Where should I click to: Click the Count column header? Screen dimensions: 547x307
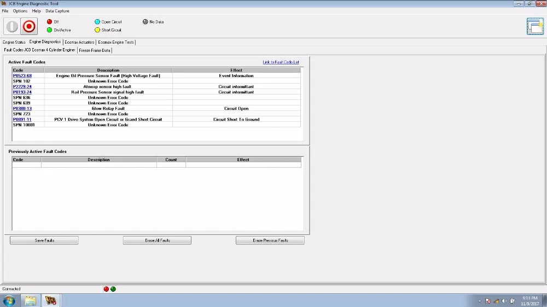(171, 160)
